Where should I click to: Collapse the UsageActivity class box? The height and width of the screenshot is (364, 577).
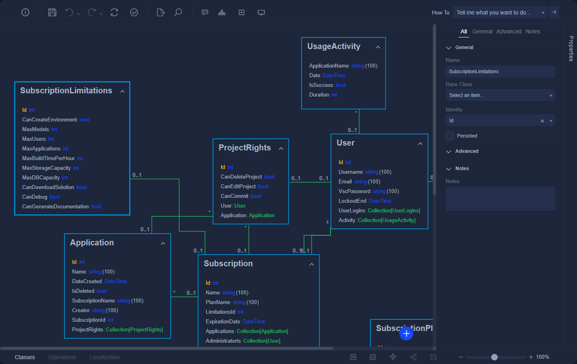(x=378, y=47)
